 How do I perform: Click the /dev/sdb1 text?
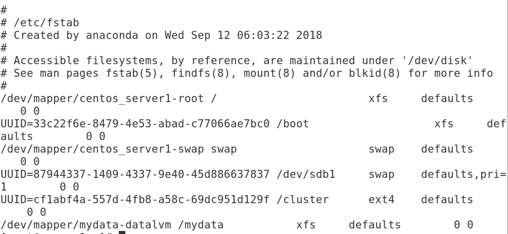pyautogui.click(x=306, y=174)
